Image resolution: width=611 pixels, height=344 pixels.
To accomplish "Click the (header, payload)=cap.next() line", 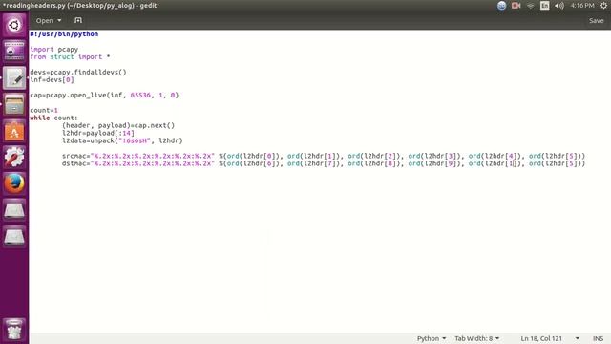I will tap(118, 125).
